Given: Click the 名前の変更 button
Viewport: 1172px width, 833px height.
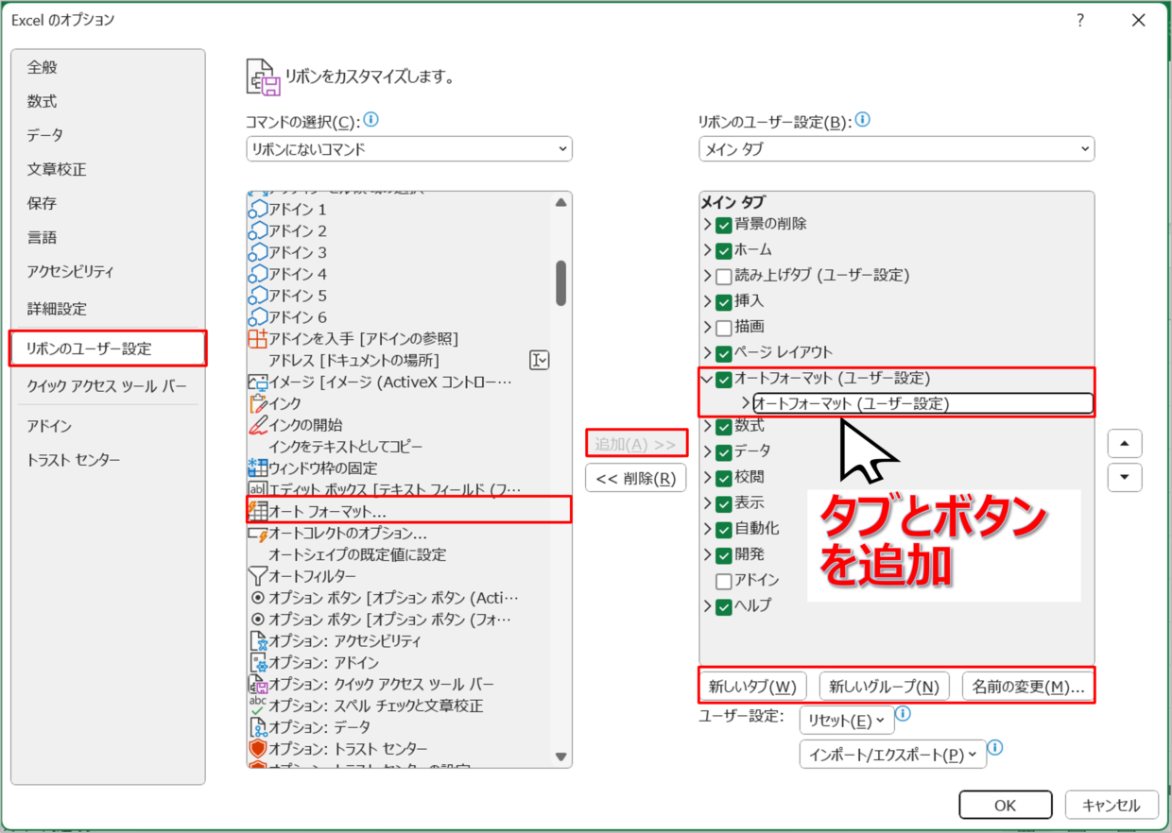Looking at the screenshot, I should click(x=1027, y=687).
